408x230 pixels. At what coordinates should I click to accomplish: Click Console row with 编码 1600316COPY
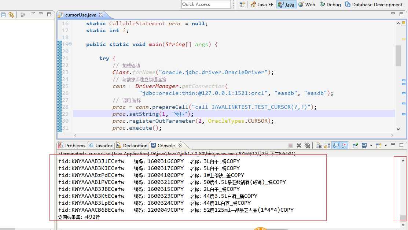(149, 162)
